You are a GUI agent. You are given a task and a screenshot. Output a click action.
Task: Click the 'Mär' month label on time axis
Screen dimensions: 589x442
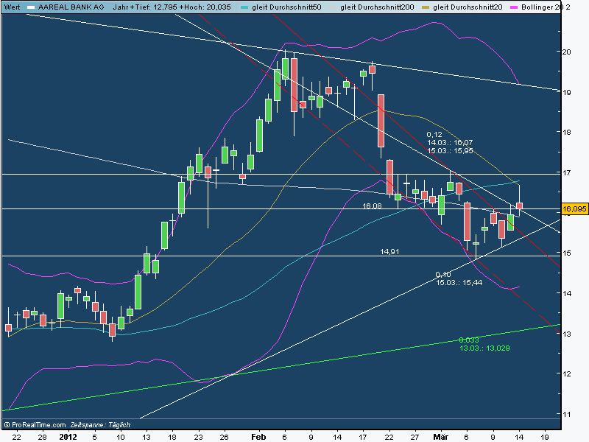pos(440,437)
